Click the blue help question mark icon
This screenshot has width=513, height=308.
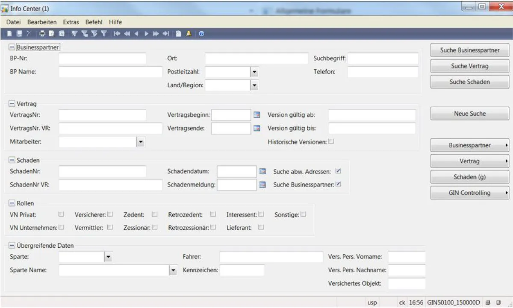[x=201, y=34]
